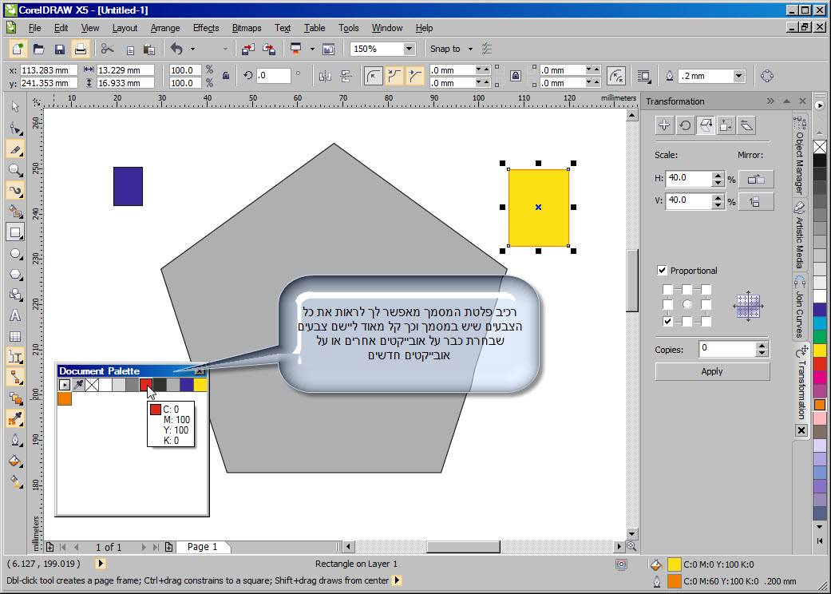Save the document
This screenshot has width=831, height=594.
[x=59, y=49]
